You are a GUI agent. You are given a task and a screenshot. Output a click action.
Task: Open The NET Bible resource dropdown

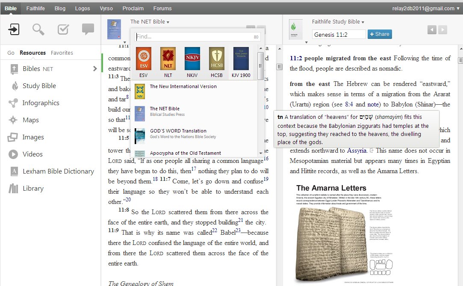150,22
